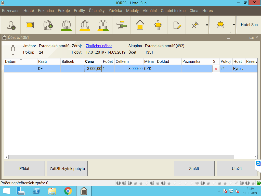The width and height of the screenshot is (261, 196).
Task: Click the guest check-in icon with checkmark
Action: tap(11, 25)
